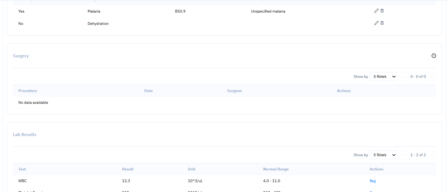This screenshot has width=447, height=192.
Task: Select the 0 - 0 of 0 pagination text
Action: click(x=418, y=76)
